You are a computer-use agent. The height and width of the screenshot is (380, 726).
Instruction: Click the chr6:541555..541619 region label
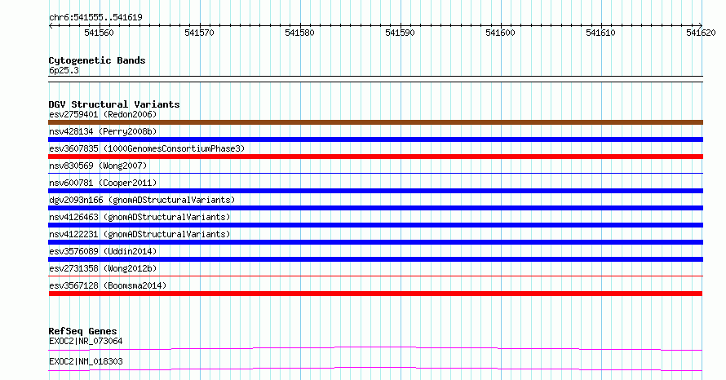coord(95,18)
